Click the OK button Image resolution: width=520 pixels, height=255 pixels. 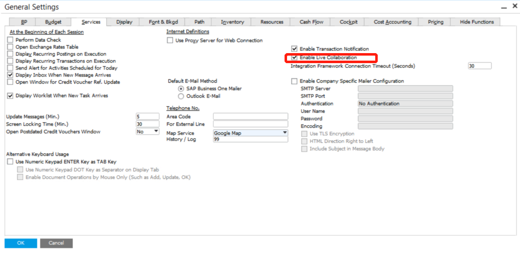click(21, 243)
